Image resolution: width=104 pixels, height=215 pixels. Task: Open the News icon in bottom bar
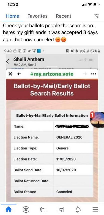[43, 209]
